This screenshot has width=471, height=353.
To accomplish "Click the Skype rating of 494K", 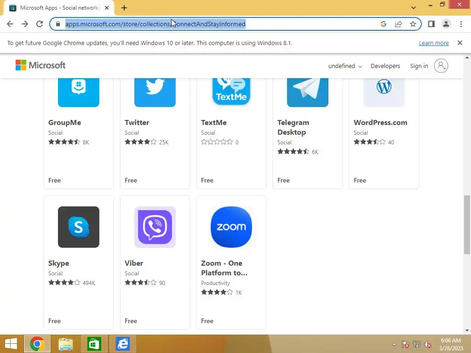I will 89,283.
